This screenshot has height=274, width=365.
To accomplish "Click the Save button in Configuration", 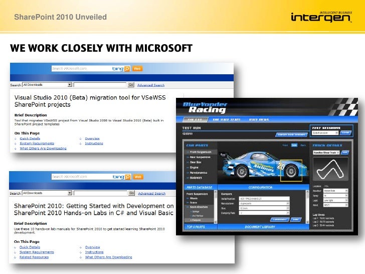I will coord(296,219).
